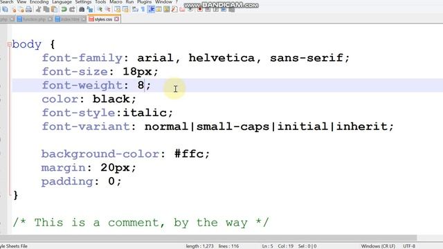Click the green comment line
This screenshot has width=443, height=249.
[141, 223]
